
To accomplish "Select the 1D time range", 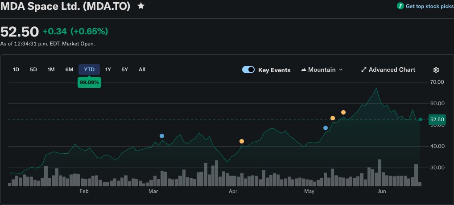I will pos(16,70).
